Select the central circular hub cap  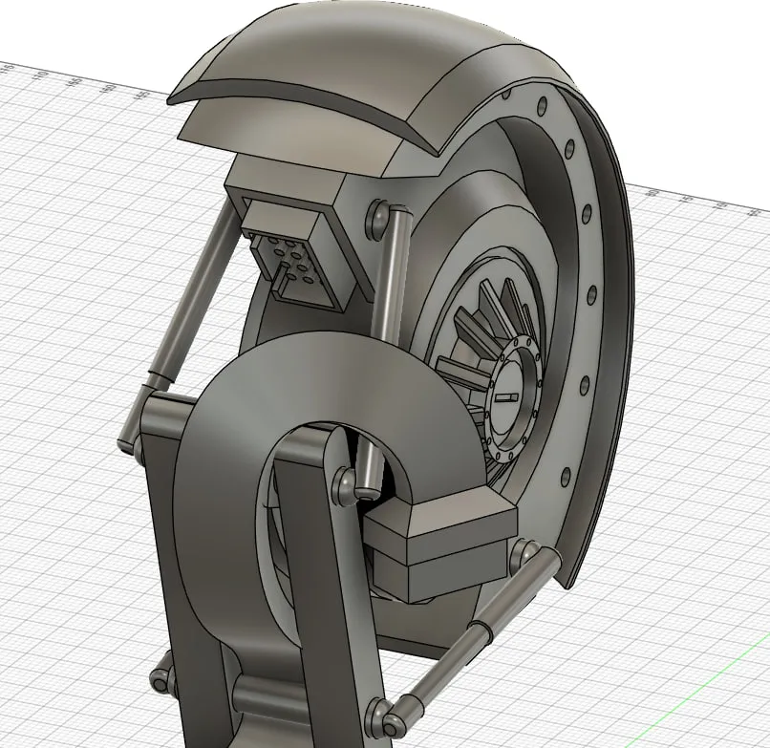507,395
